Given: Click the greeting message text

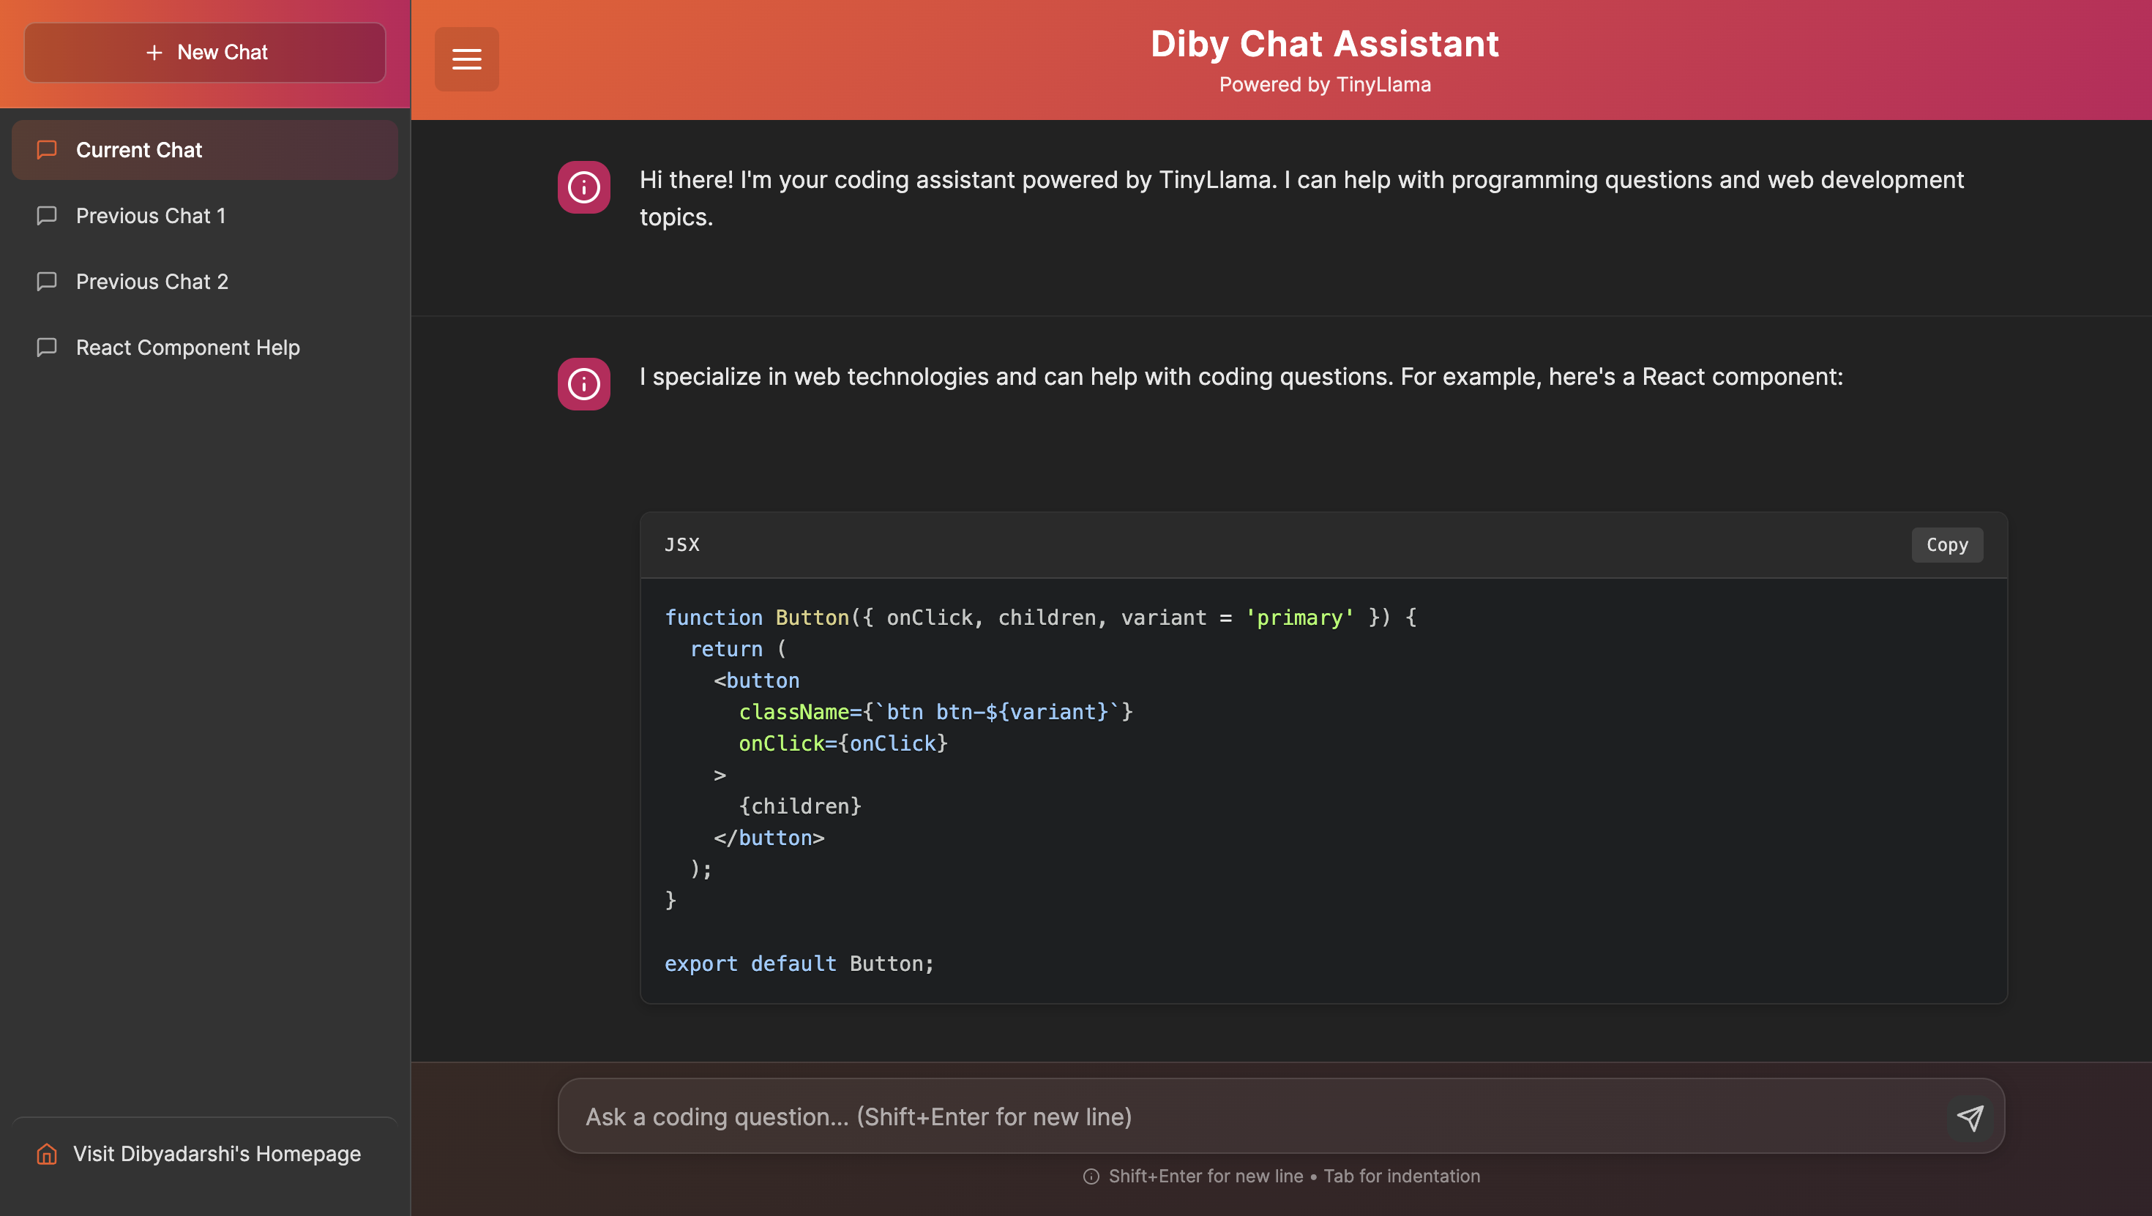Looking at the screenshot, I should pos(1301,198).
